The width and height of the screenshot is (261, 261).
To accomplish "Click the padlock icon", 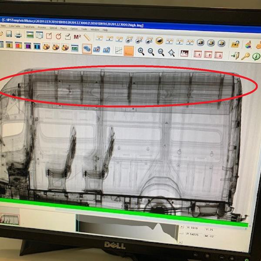I will [235, 44].
